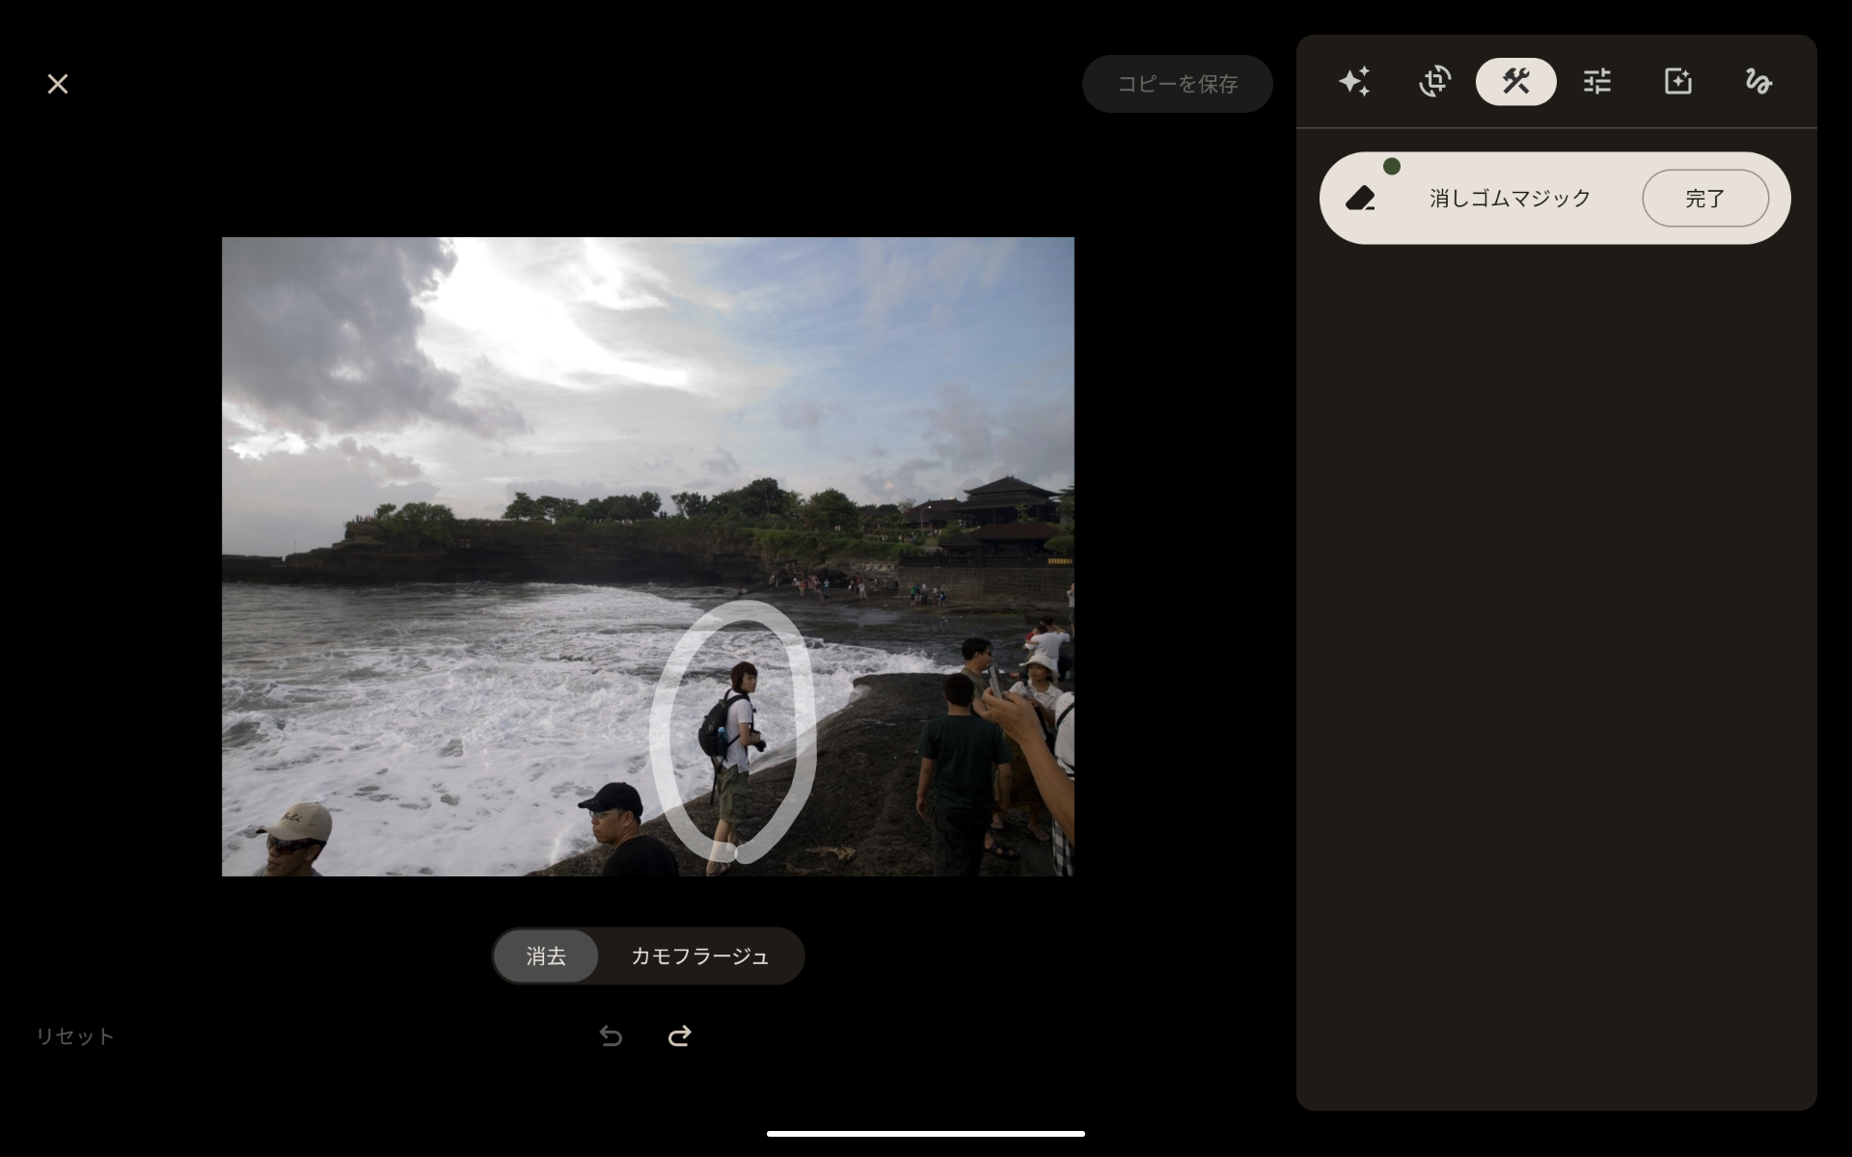Open the crop and rotate tab
Screen dimensions: 1852x1157
(1435, 81)
